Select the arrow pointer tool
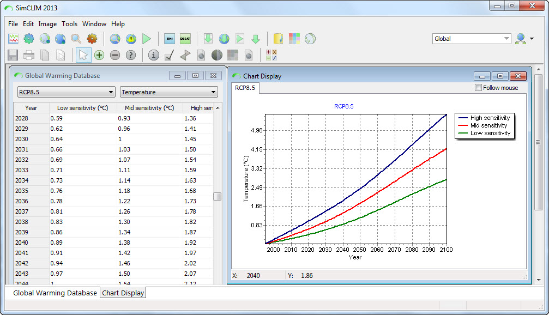This screenshot has height=315, width=549. point(83,55)
